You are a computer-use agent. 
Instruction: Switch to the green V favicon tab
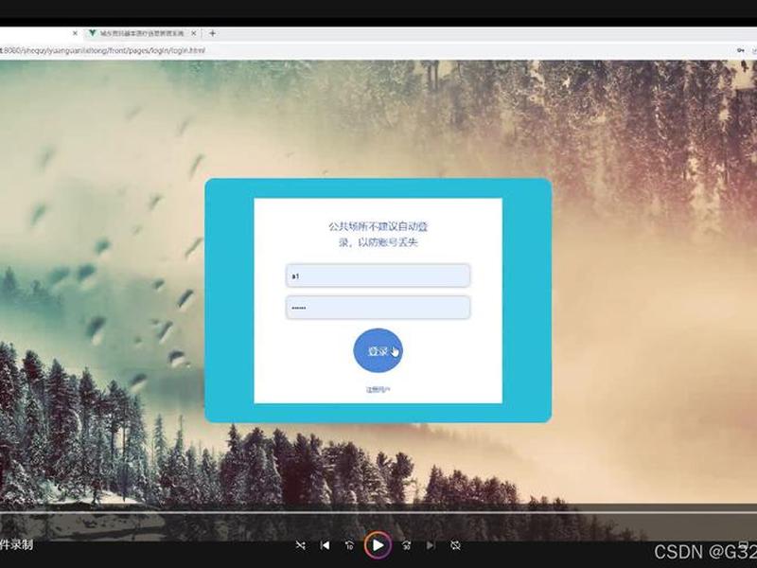(143, 33)
